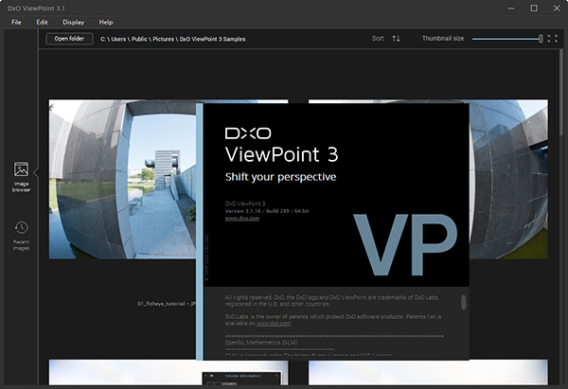Click the Sort label
This screenshot has width=568, height=389.
[378, 39]
